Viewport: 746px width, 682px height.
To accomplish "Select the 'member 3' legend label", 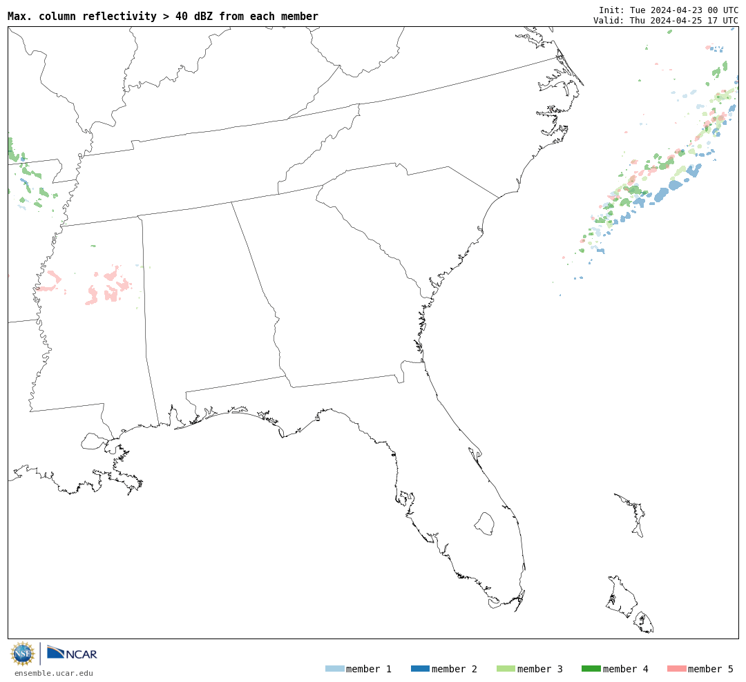I will [x=540, y=669].
